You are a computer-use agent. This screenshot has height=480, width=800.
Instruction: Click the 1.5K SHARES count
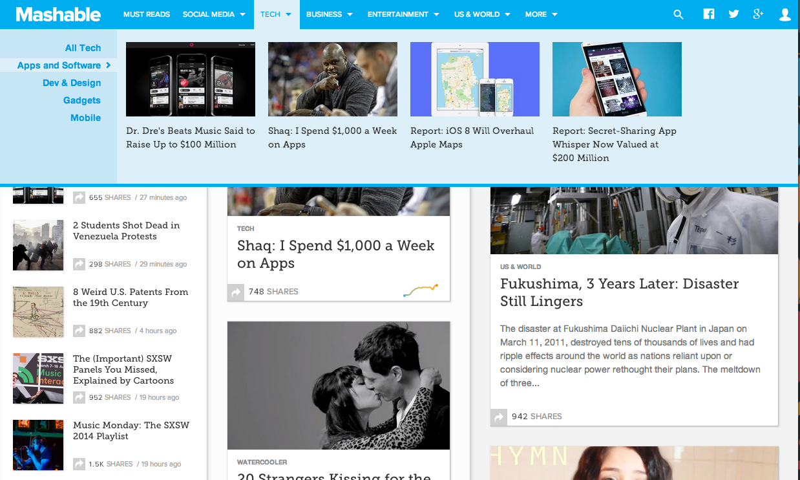(111, 464)
